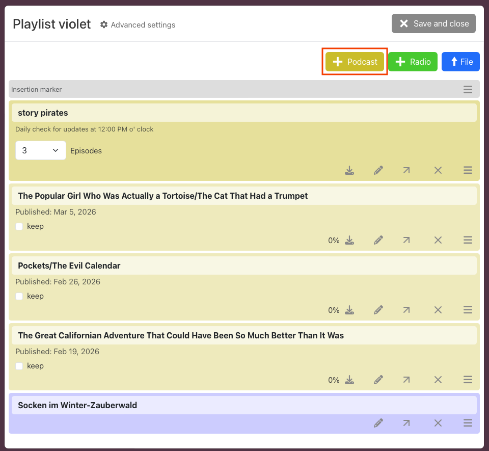
Task: Toggle keep on Great Californian Adventure episode
Action: click(19, 366)
